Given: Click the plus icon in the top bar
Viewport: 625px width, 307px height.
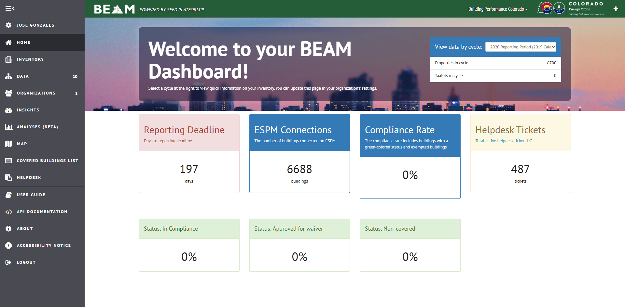Looking at the screenshot, I should click(616, 9).
